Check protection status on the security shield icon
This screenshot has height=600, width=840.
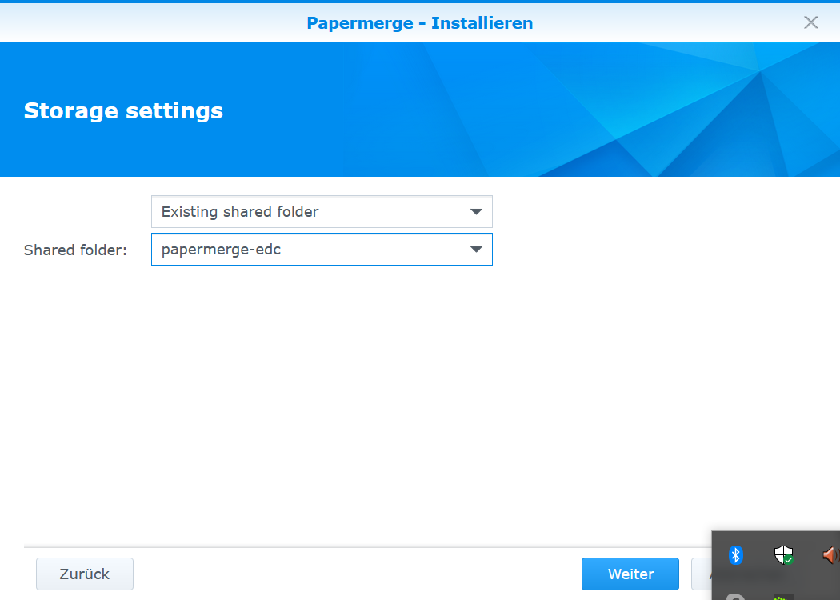(x=783, y=555)
